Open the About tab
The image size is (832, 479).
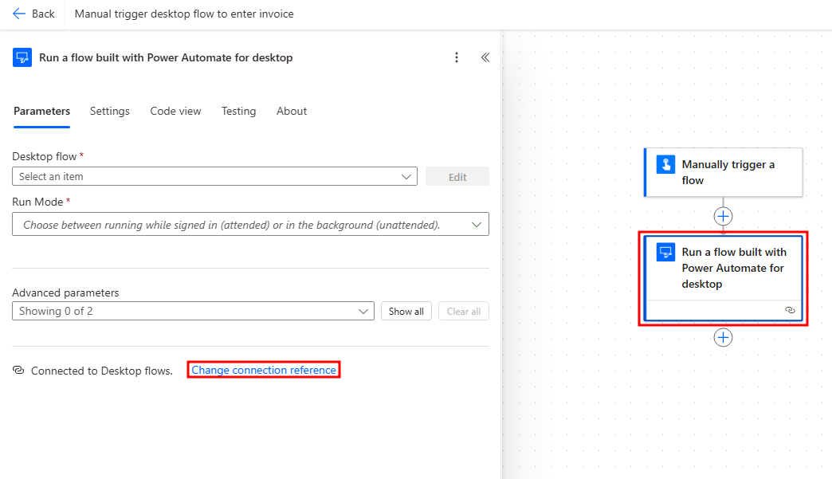(x=292, y=112)
